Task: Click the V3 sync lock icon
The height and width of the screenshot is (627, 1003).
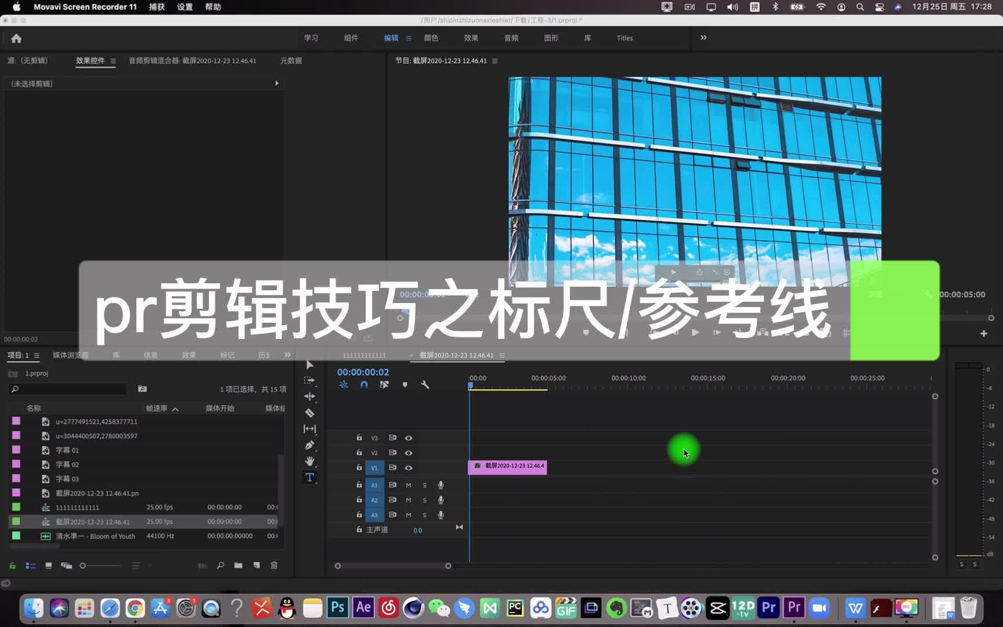Action: [x=392, y=438]
